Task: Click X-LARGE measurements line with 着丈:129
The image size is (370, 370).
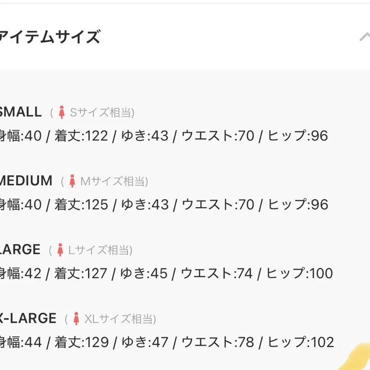Action: pos(167,342)
